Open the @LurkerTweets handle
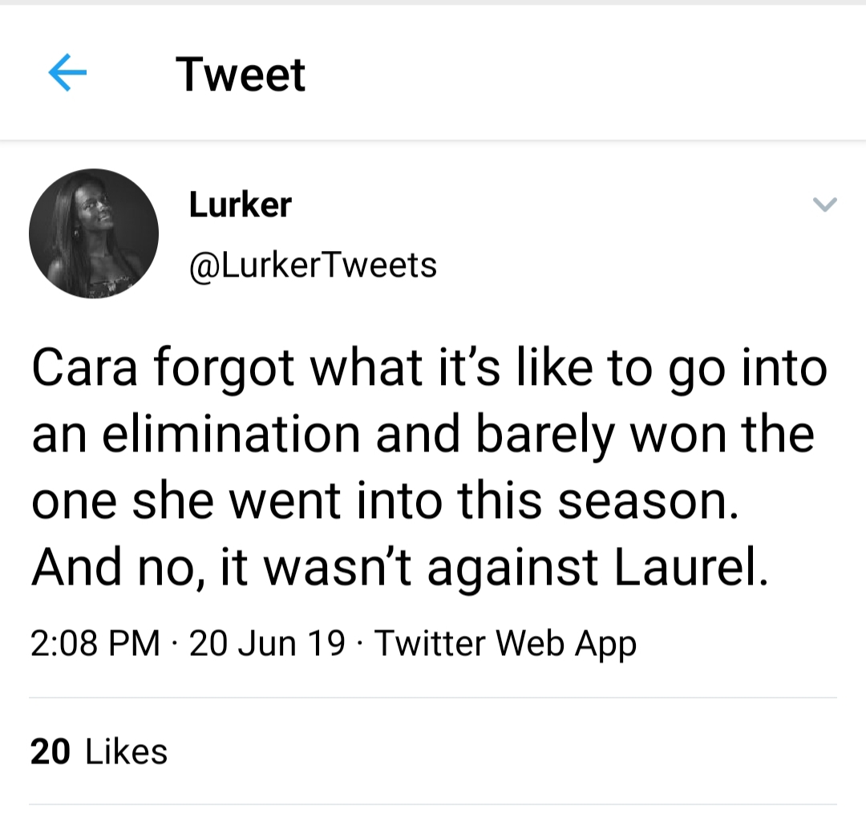Image resolution: width=866 pixels, height=814 pixels. [x=313, y=265]
